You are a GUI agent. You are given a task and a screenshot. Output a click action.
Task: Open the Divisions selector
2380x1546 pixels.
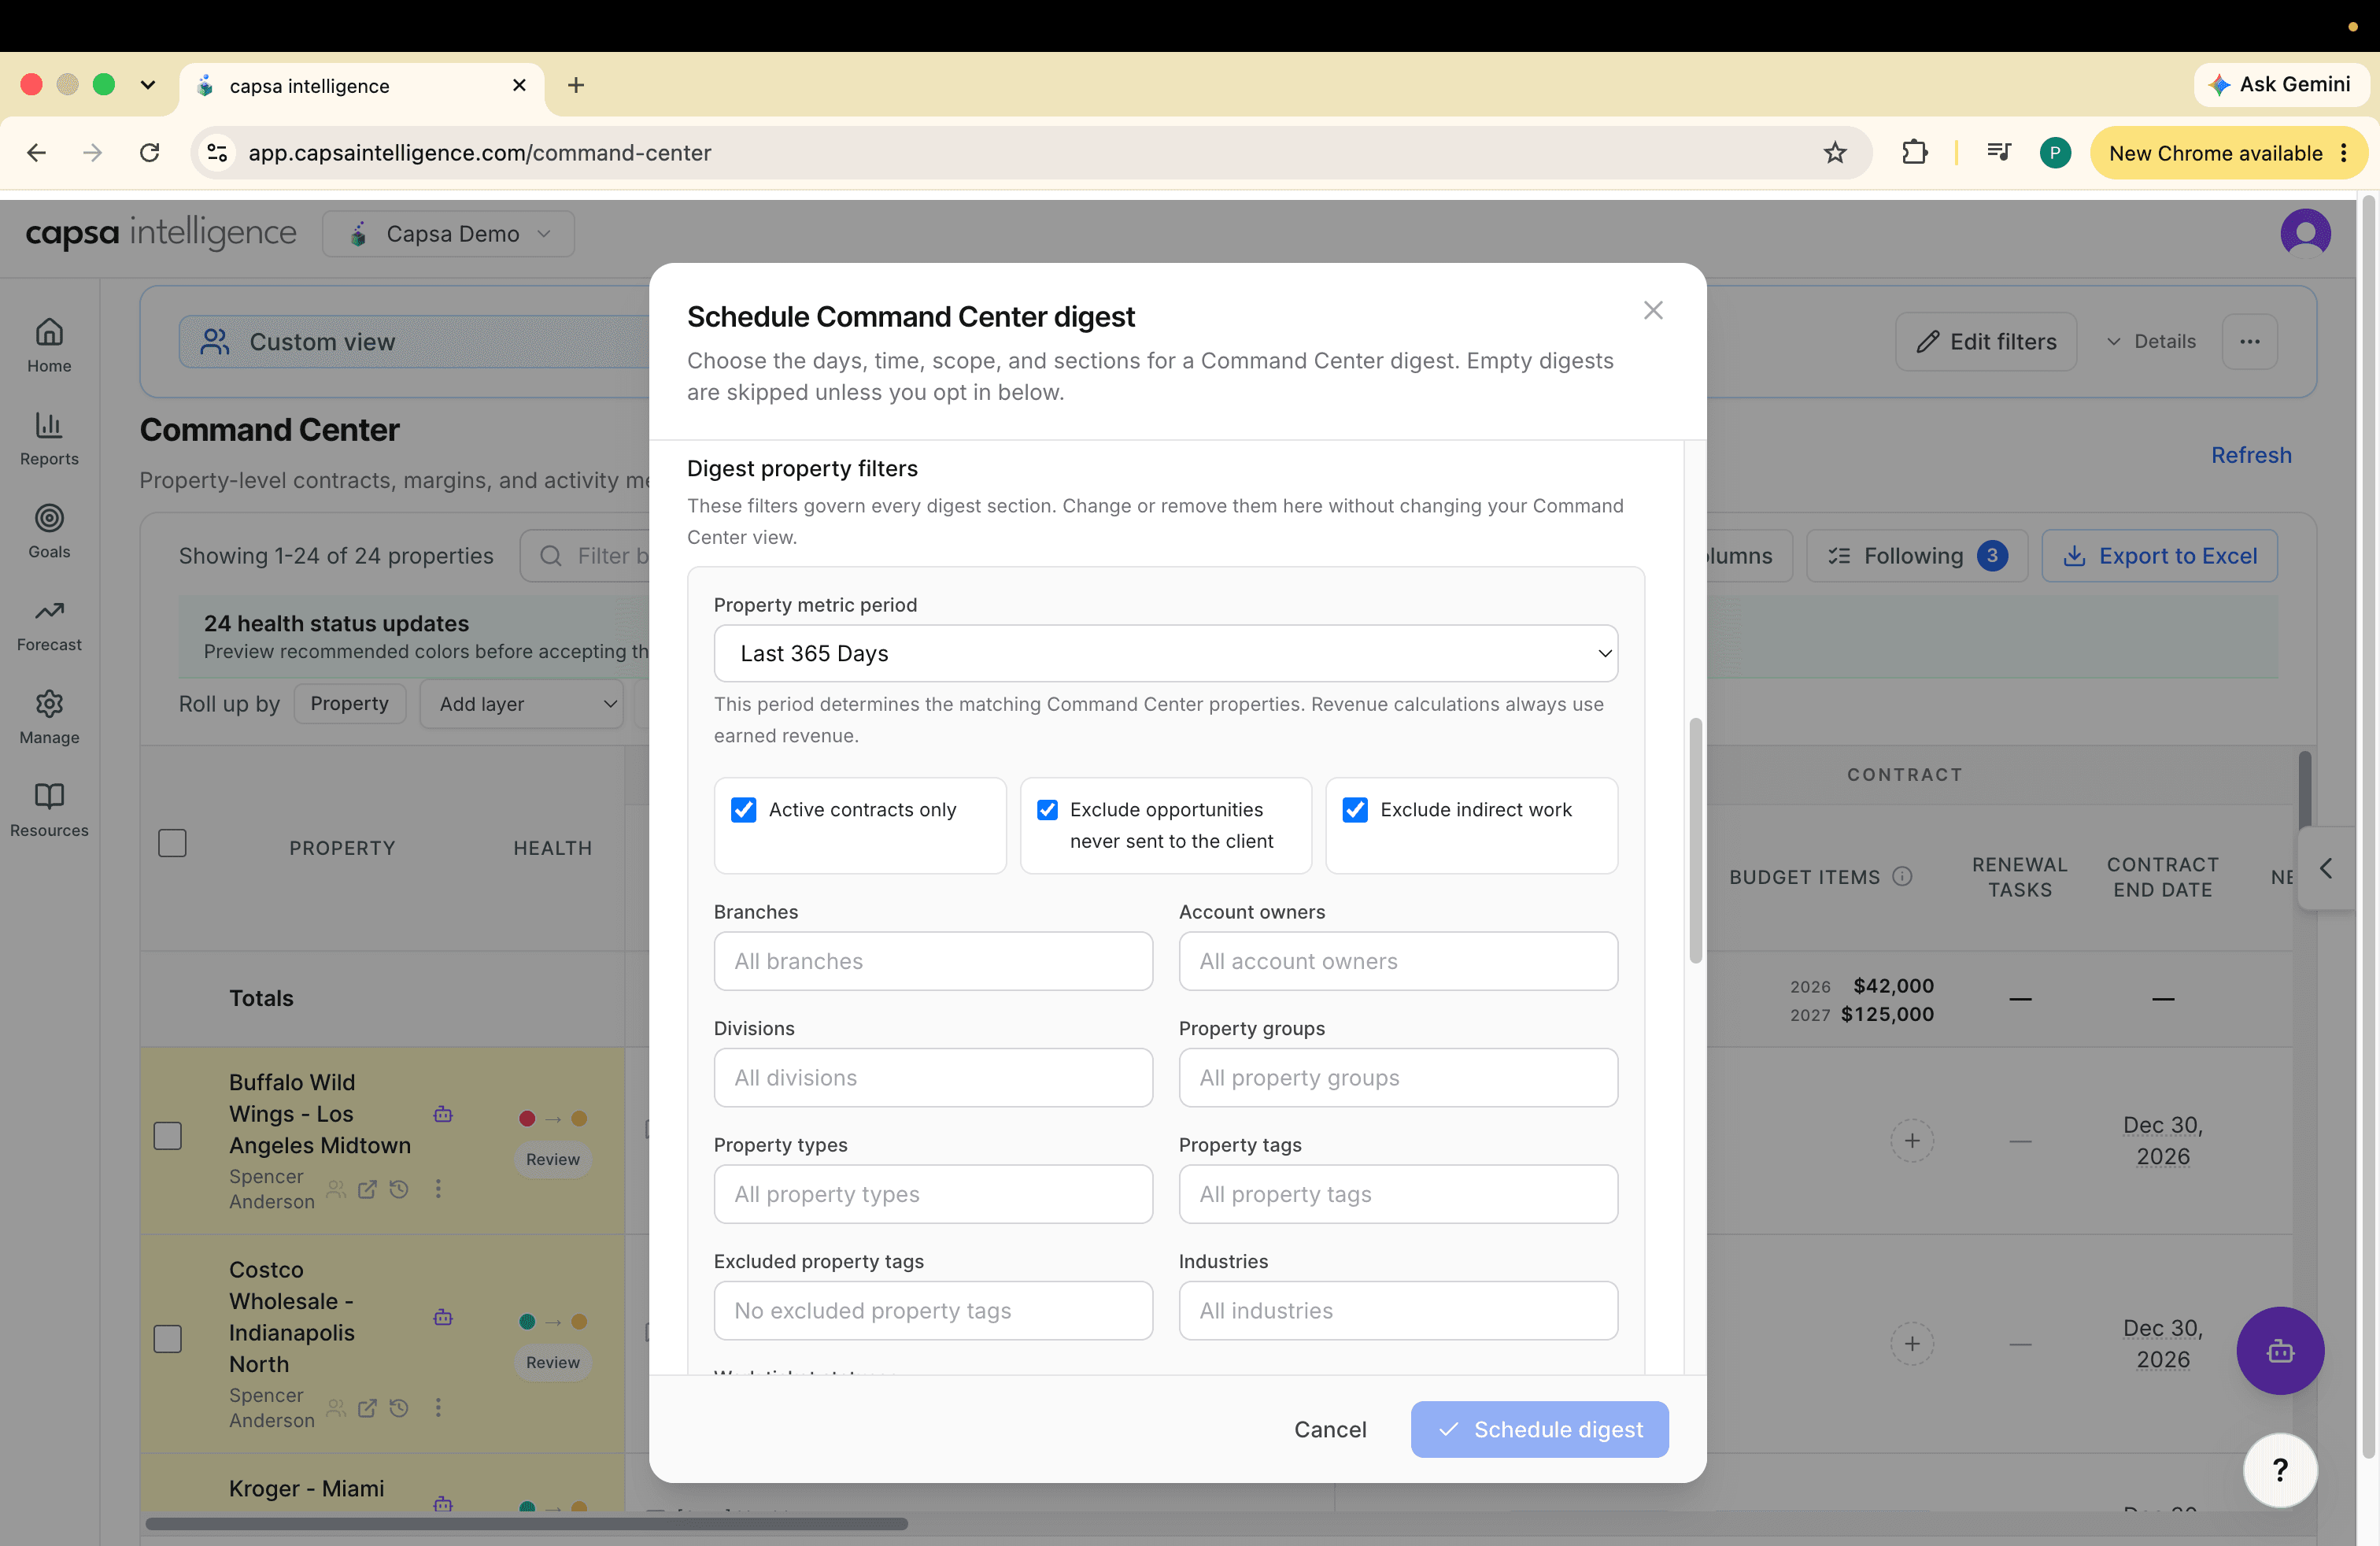click(933, 1077)
